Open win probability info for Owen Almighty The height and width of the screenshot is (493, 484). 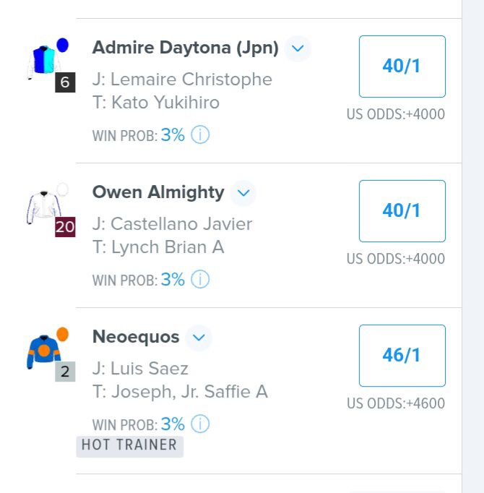200,280
